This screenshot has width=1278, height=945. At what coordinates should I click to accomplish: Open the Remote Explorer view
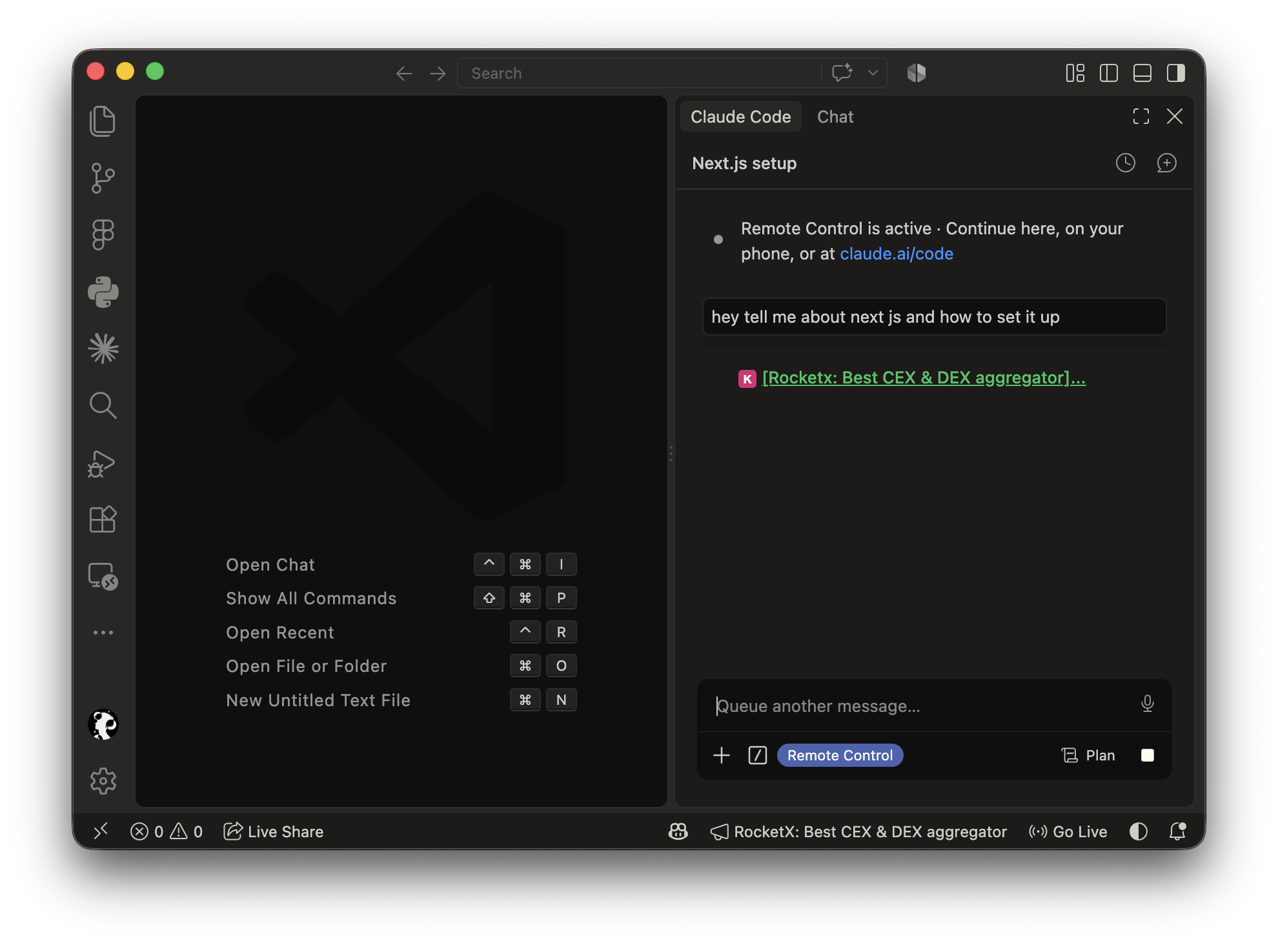(x=103, y=576)
